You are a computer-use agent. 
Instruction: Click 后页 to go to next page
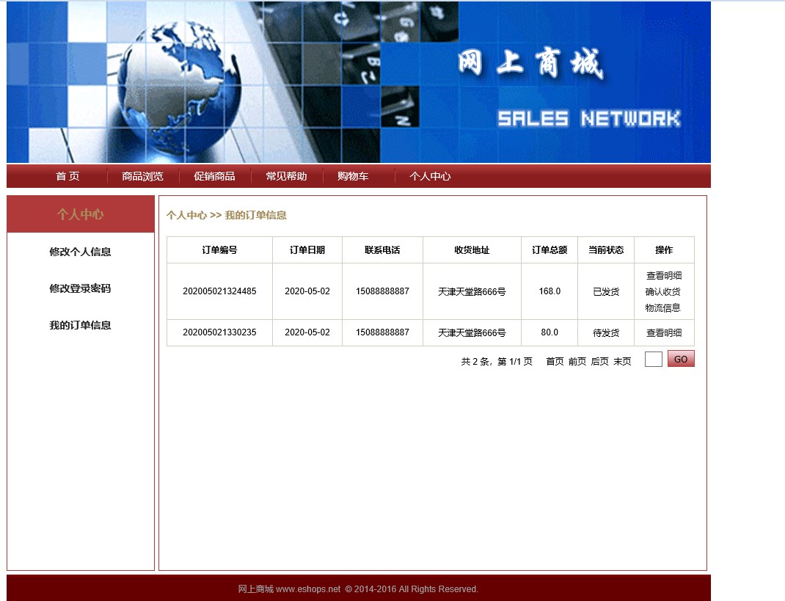pyautogui.click(x=599, y=361)
